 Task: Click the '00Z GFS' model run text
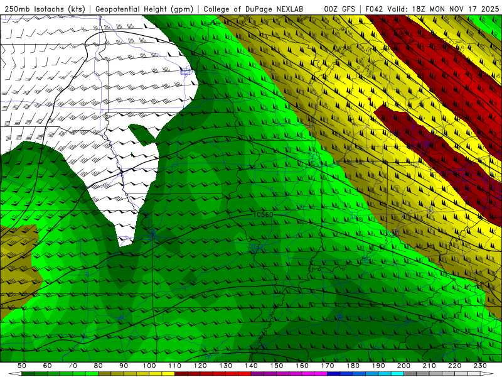339,9
